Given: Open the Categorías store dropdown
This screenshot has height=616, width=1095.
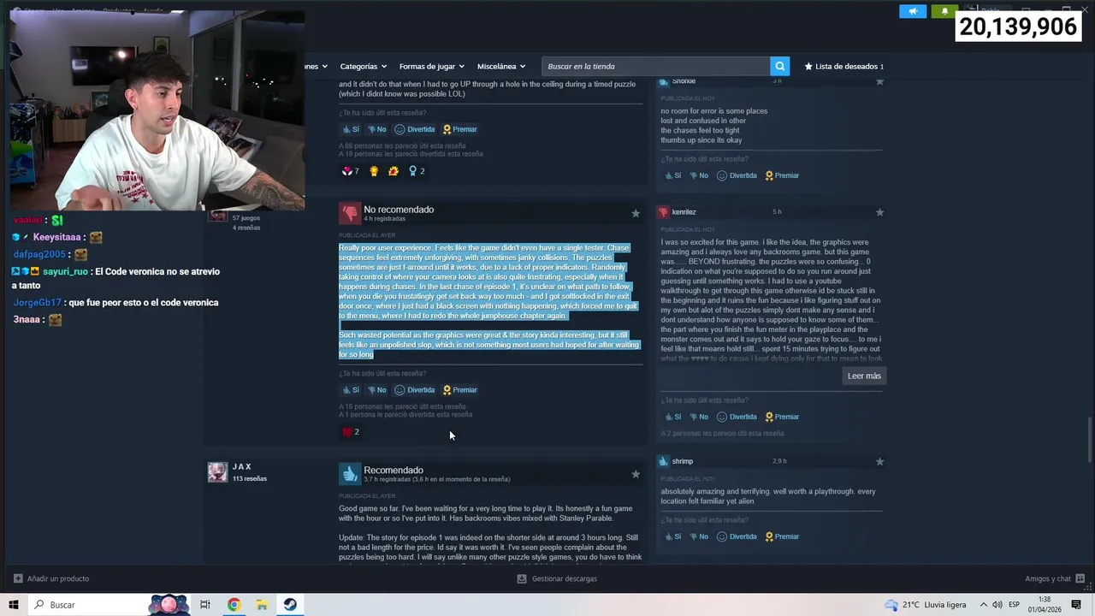Looking at the screenshot, I should [x=363, y=66].
